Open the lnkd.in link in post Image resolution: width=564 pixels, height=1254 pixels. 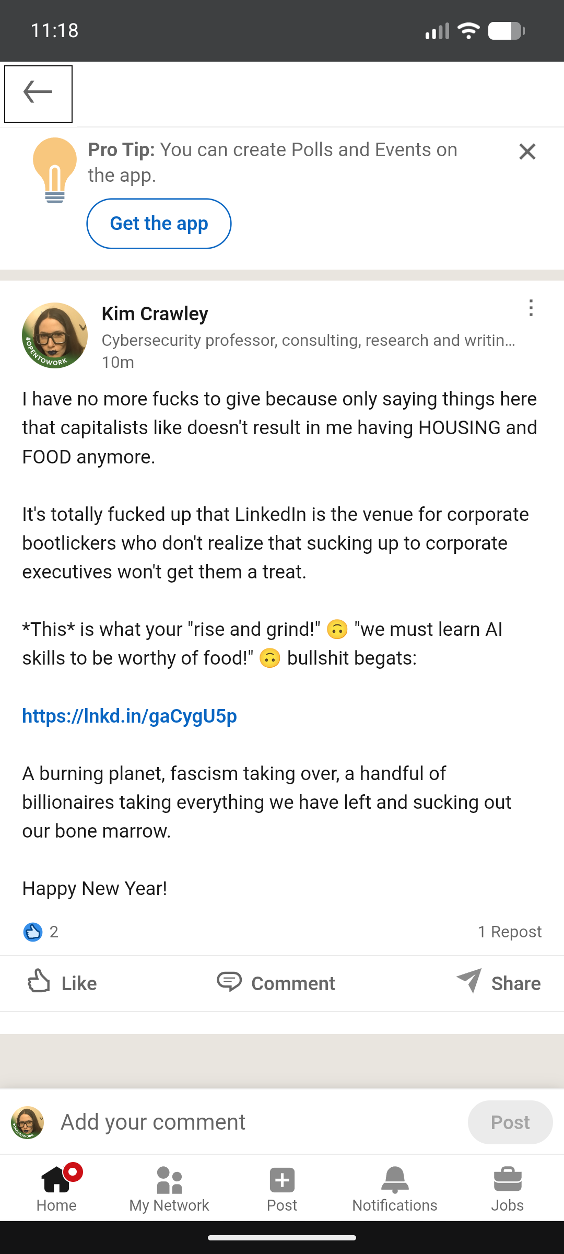(x=130, y=716)
